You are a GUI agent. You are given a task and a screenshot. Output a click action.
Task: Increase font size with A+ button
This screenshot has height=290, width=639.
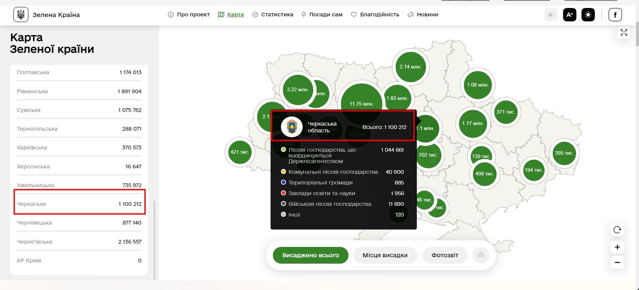[x=570, y=15]
